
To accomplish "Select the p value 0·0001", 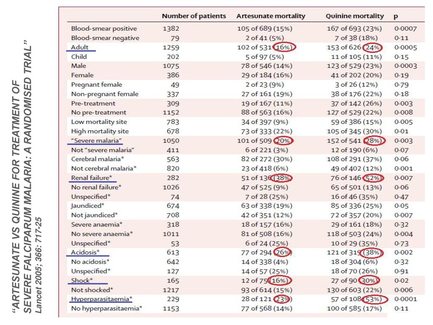I will [x=406, y=299].
